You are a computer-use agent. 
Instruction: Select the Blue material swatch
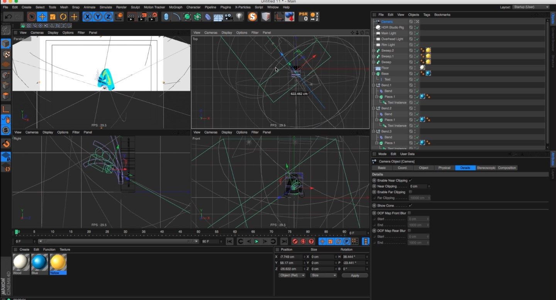click(x=39, y=264)
